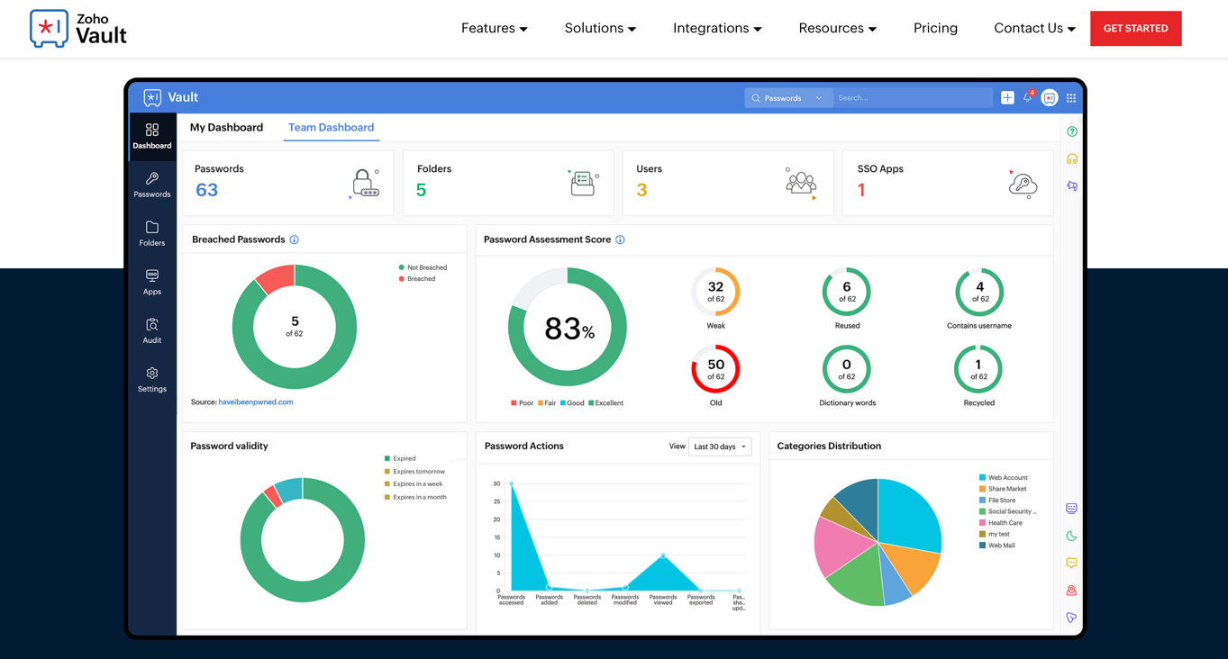The image size is (1228, 659).
Task: Click in the Search... input field
Action: [x=912, y=97]
